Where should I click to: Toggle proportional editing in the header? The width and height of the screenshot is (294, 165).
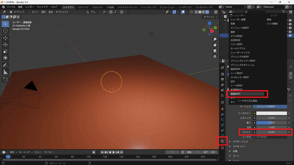click(122, 12)
